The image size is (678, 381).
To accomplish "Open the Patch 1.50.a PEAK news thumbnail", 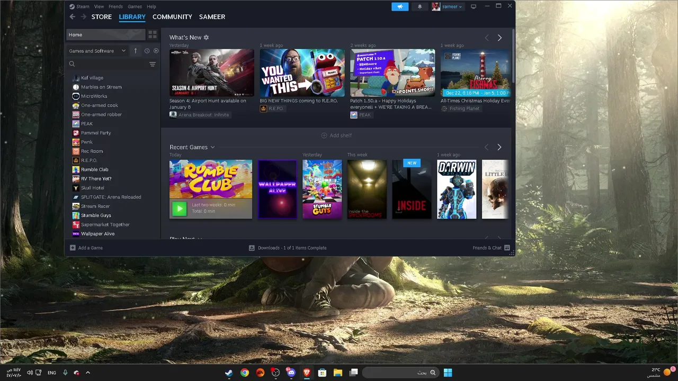I will [x=392, y=72].
